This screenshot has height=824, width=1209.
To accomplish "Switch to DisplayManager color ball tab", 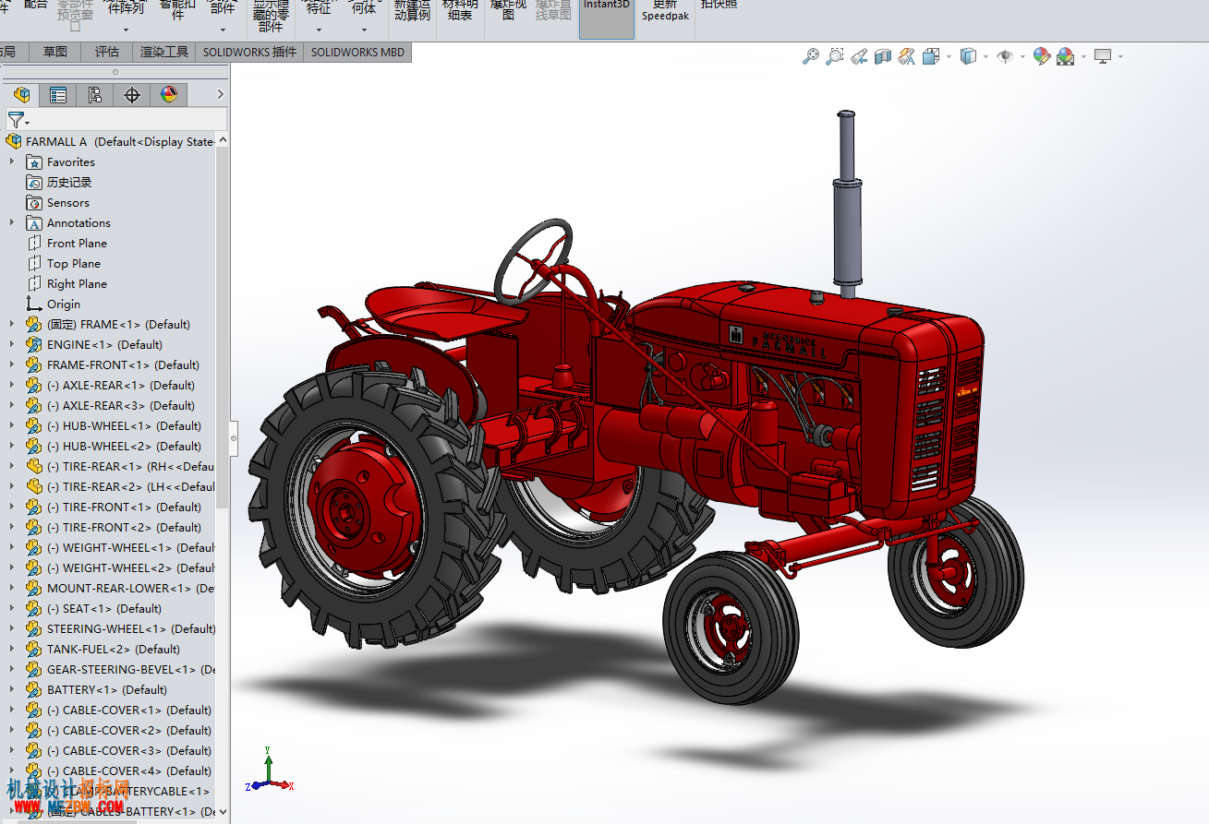I will tap(169, 94).
